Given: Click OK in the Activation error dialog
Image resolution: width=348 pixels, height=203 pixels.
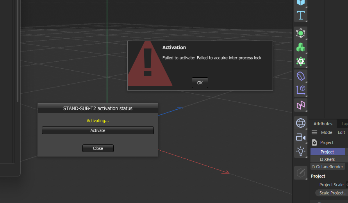Looking at the screenshot, I should pos(200,83).
